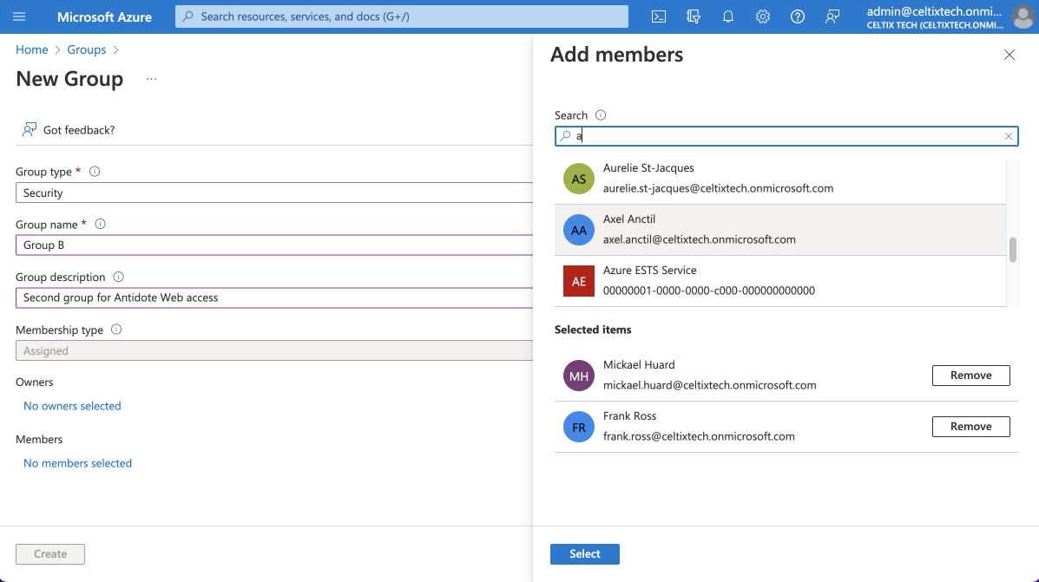Open the Help question mark icon

(798, 16)
